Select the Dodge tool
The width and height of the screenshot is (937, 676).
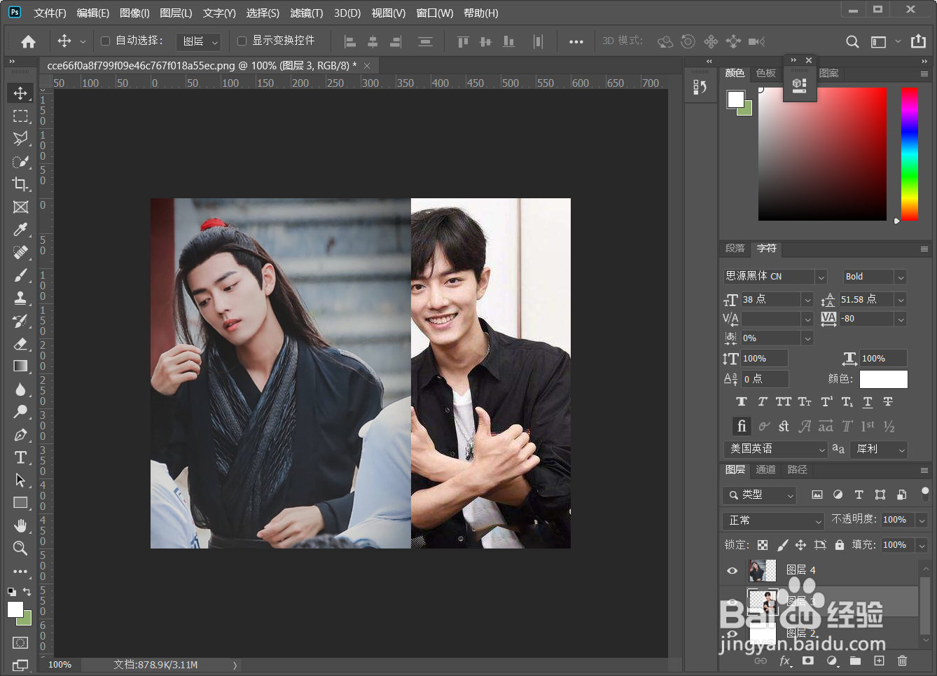click(x=20, y=411)
